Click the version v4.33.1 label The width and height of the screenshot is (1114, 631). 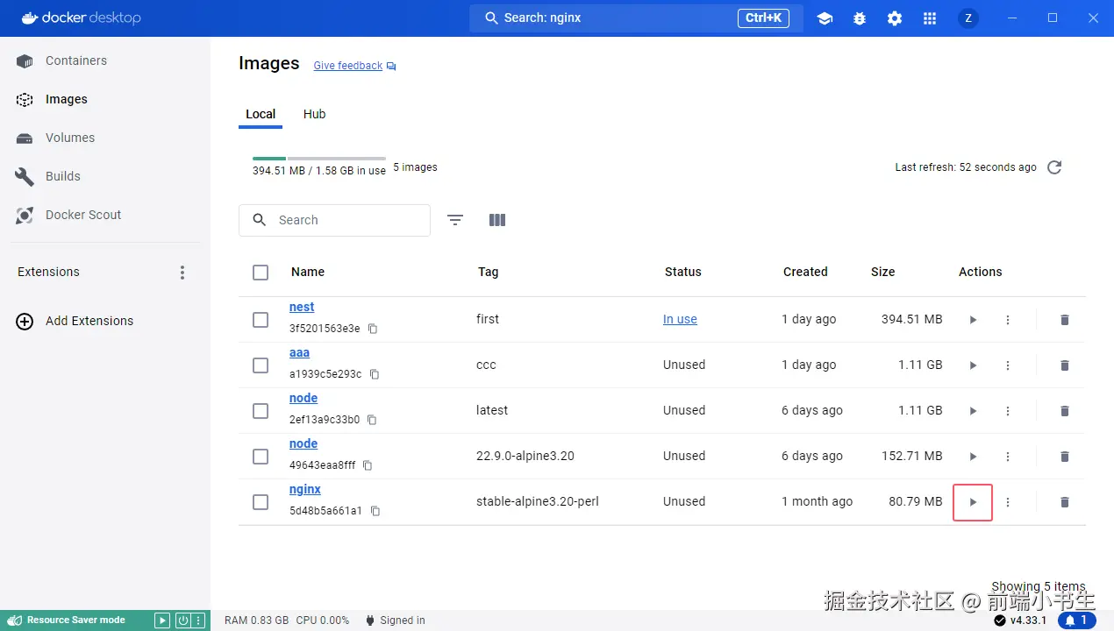click(x=1028, y=620)
